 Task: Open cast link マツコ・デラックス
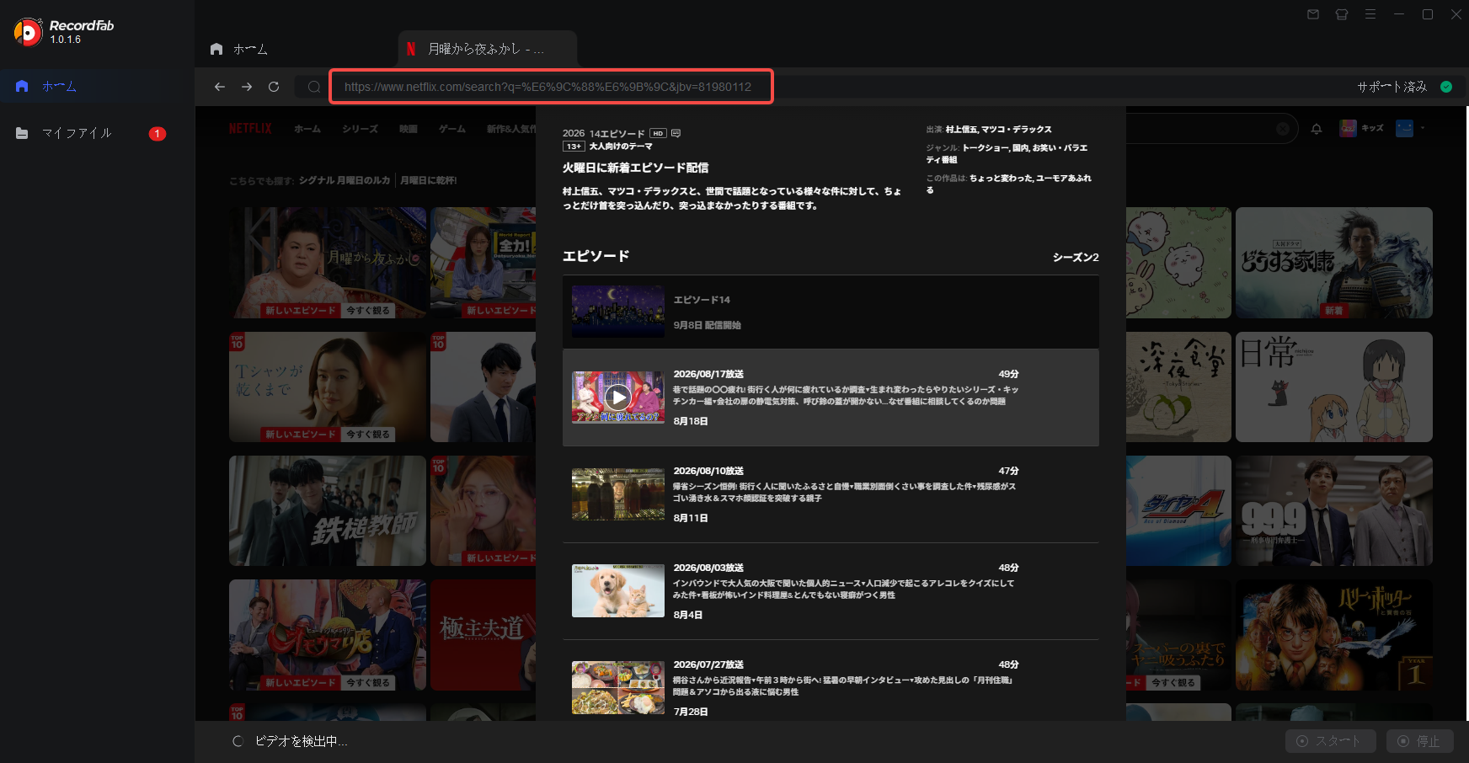(x=1017, y=130)
